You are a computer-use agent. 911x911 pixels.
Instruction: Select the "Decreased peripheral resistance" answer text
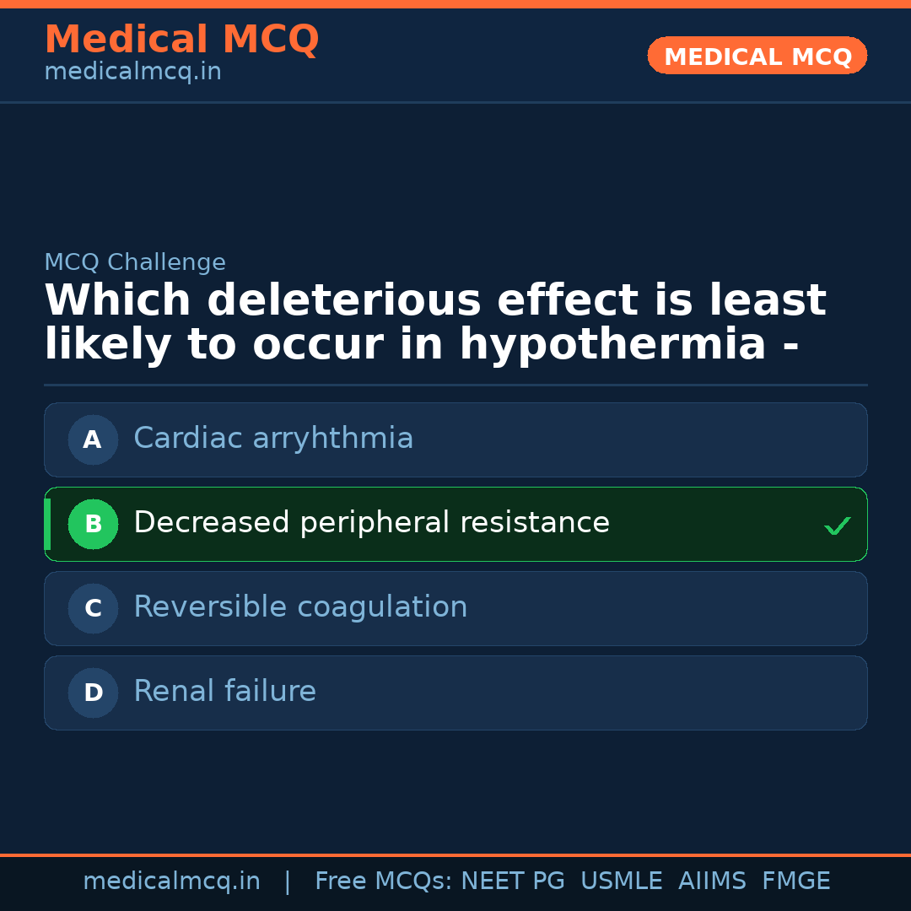click(x=371, y=523)
